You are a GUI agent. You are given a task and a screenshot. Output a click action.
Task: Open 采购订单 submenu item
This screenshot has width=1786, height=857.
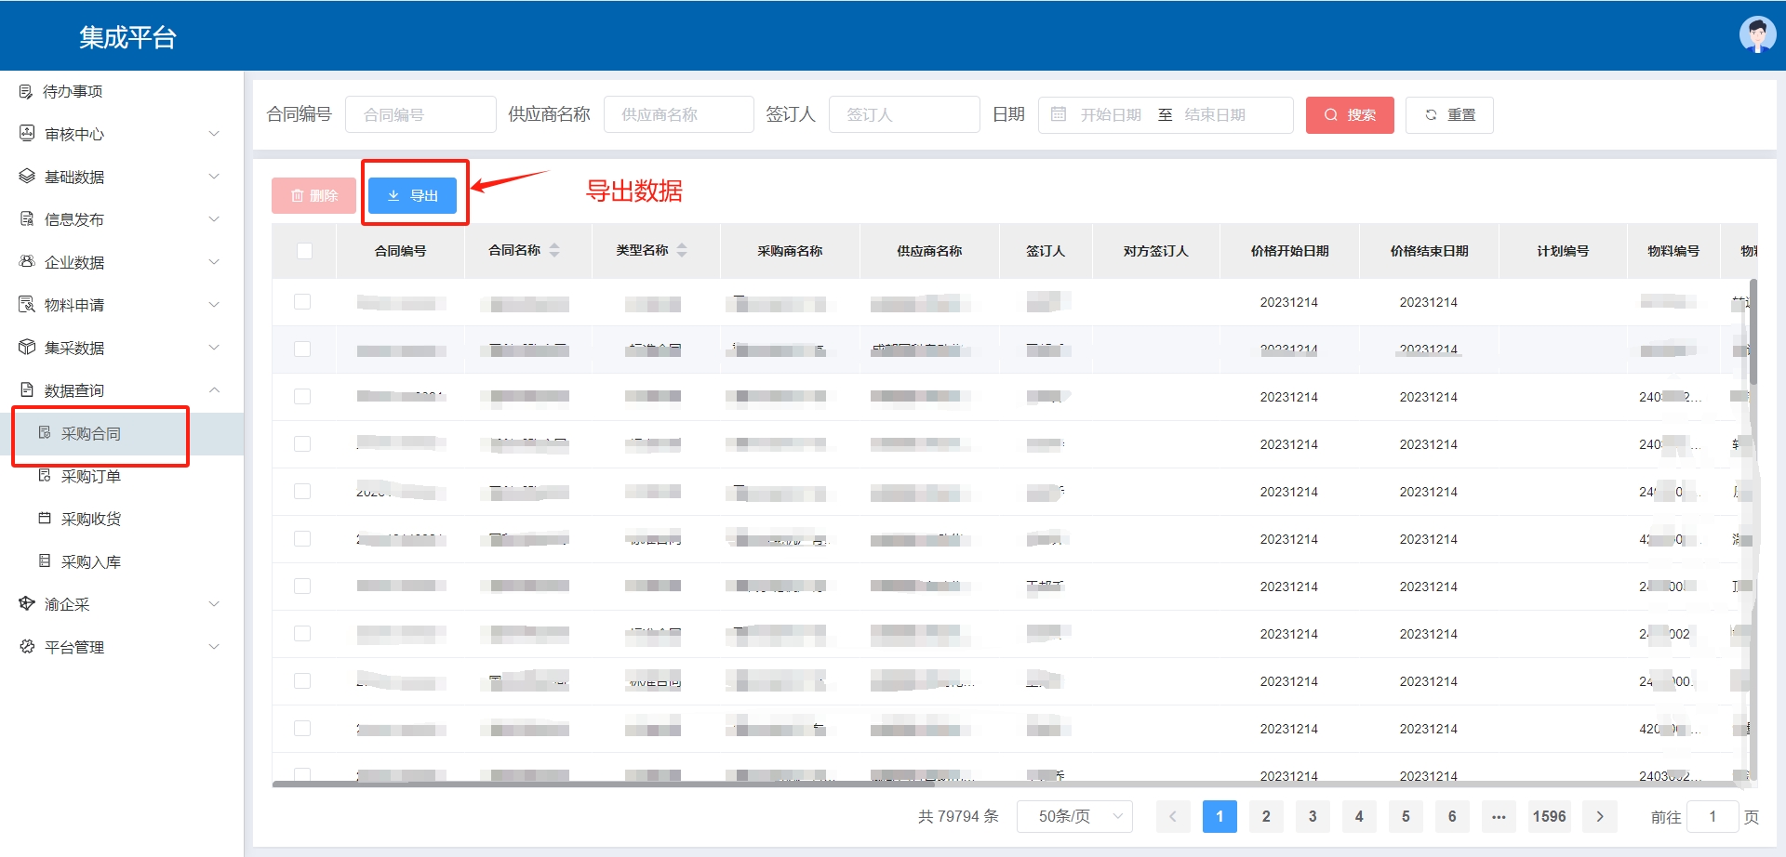(x=91, y=476)
